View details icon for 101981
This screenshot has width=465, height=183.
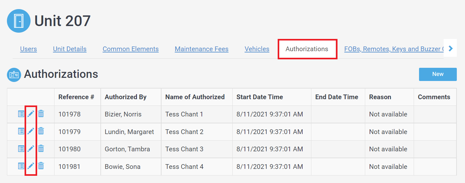coord(21,166)
